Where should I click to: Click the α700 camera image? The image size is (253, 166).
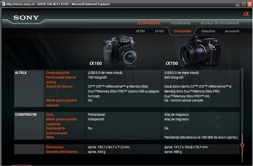pos(200,51)
